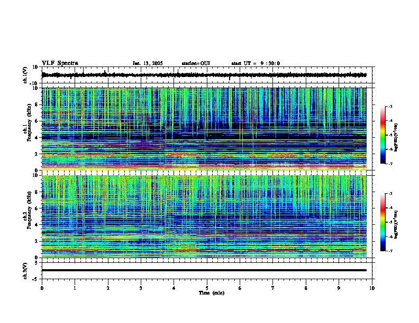The width and height of the screenshot is (419, 323).
Task: Click the ch.1 waveform trace panel
Action: (x=207, y=75)
